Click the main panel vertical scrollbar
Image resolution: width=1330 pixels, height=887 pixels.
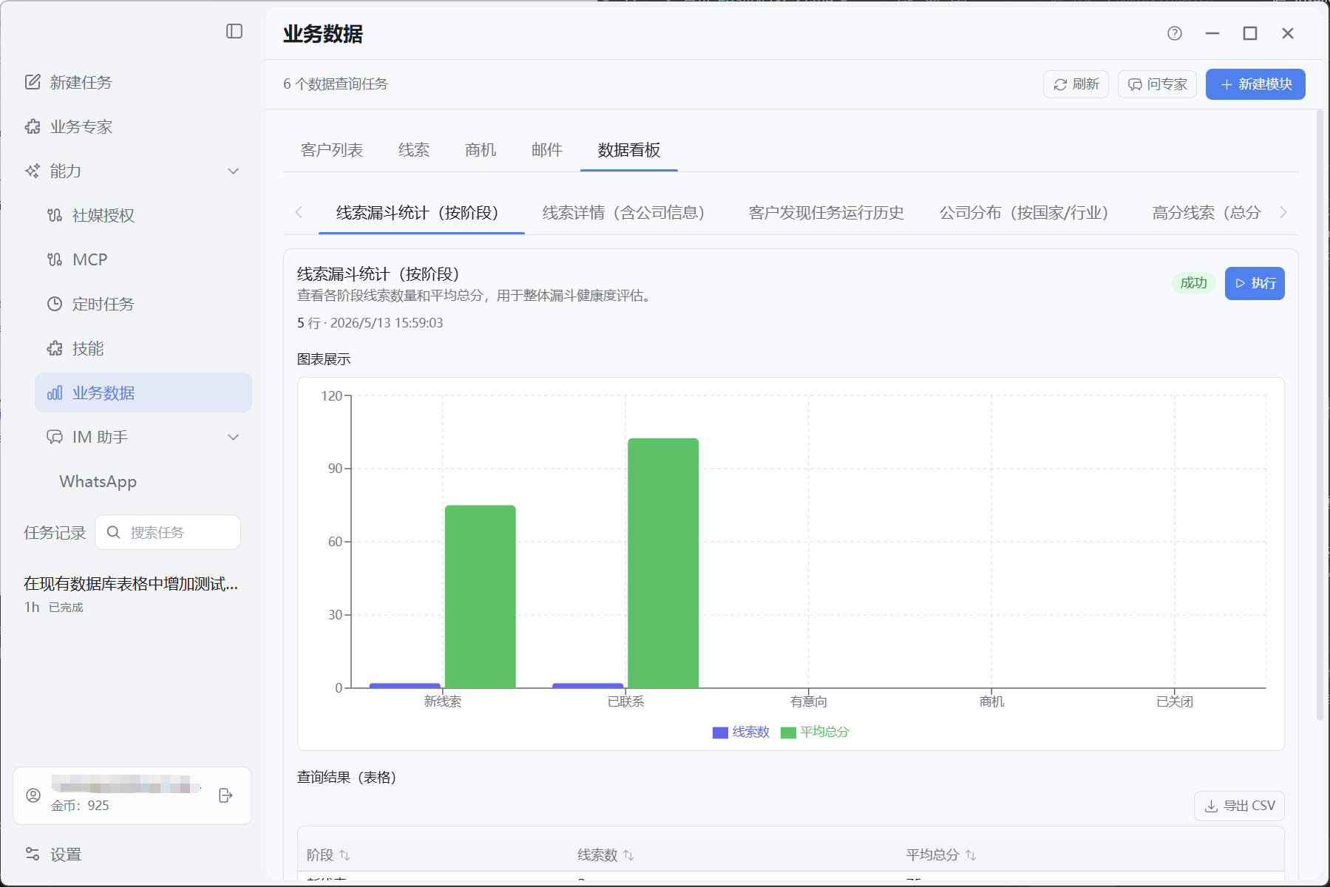[x=1320, y=414]
